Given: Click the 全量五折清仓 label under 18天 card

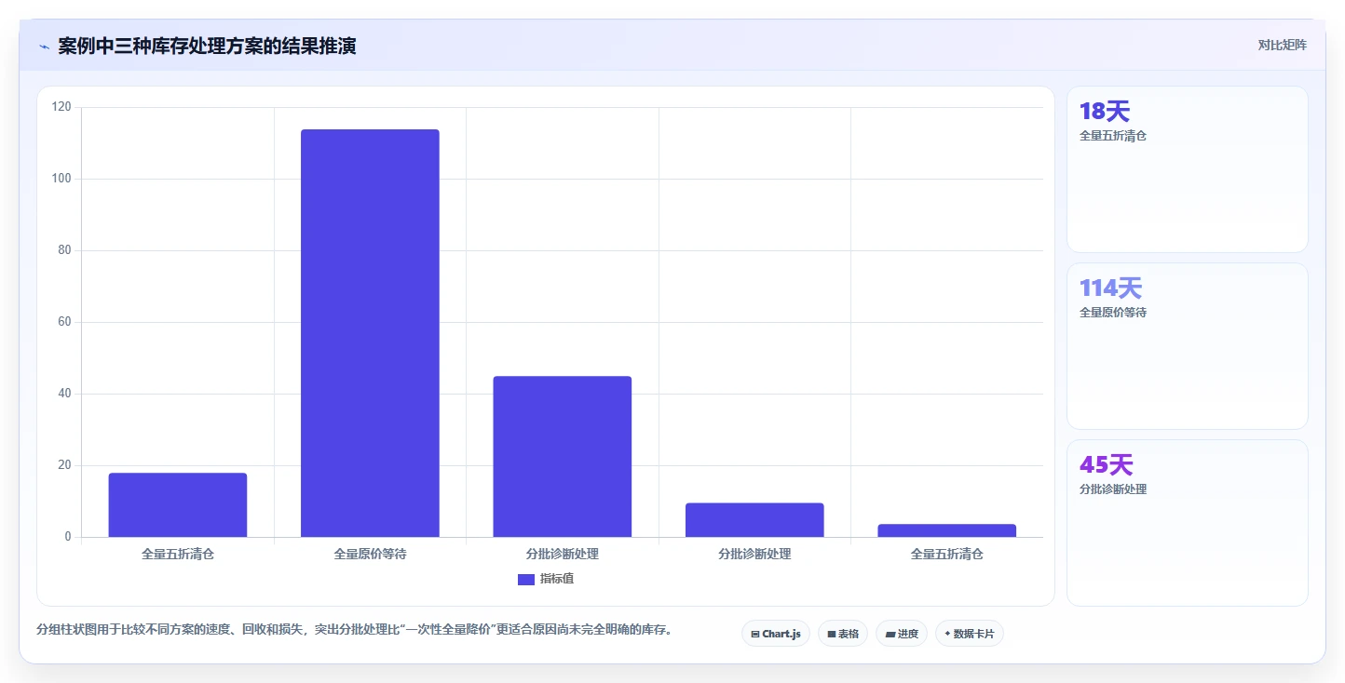Looking at the screenshot, I should 1113,136.
